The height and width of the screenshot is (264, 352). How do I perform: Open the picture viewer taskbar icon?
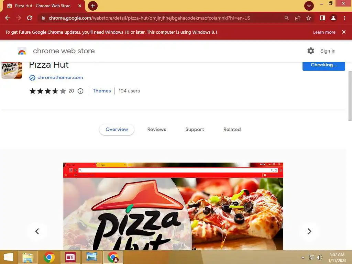click(92, 257)
